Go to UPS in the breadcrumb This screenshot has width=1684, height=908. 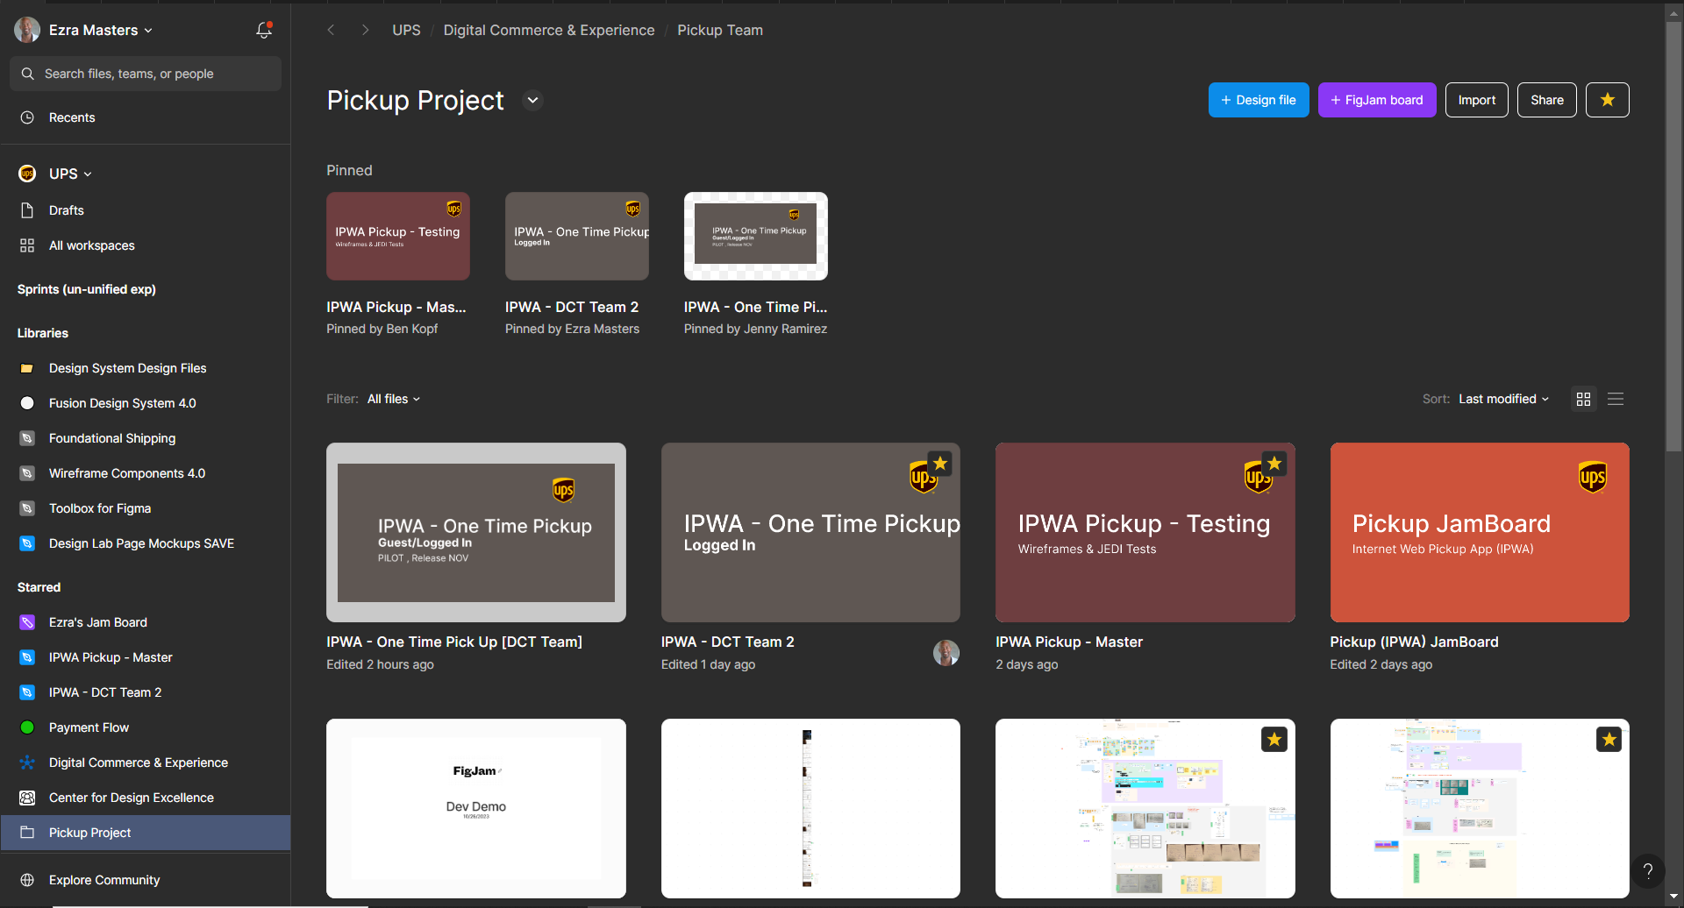(x=406, y=30)
